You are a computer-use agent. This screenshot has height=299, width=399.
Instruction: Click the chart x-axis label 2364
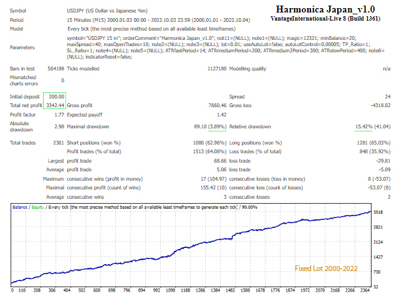pyautogui.click(x=365, y=290)
